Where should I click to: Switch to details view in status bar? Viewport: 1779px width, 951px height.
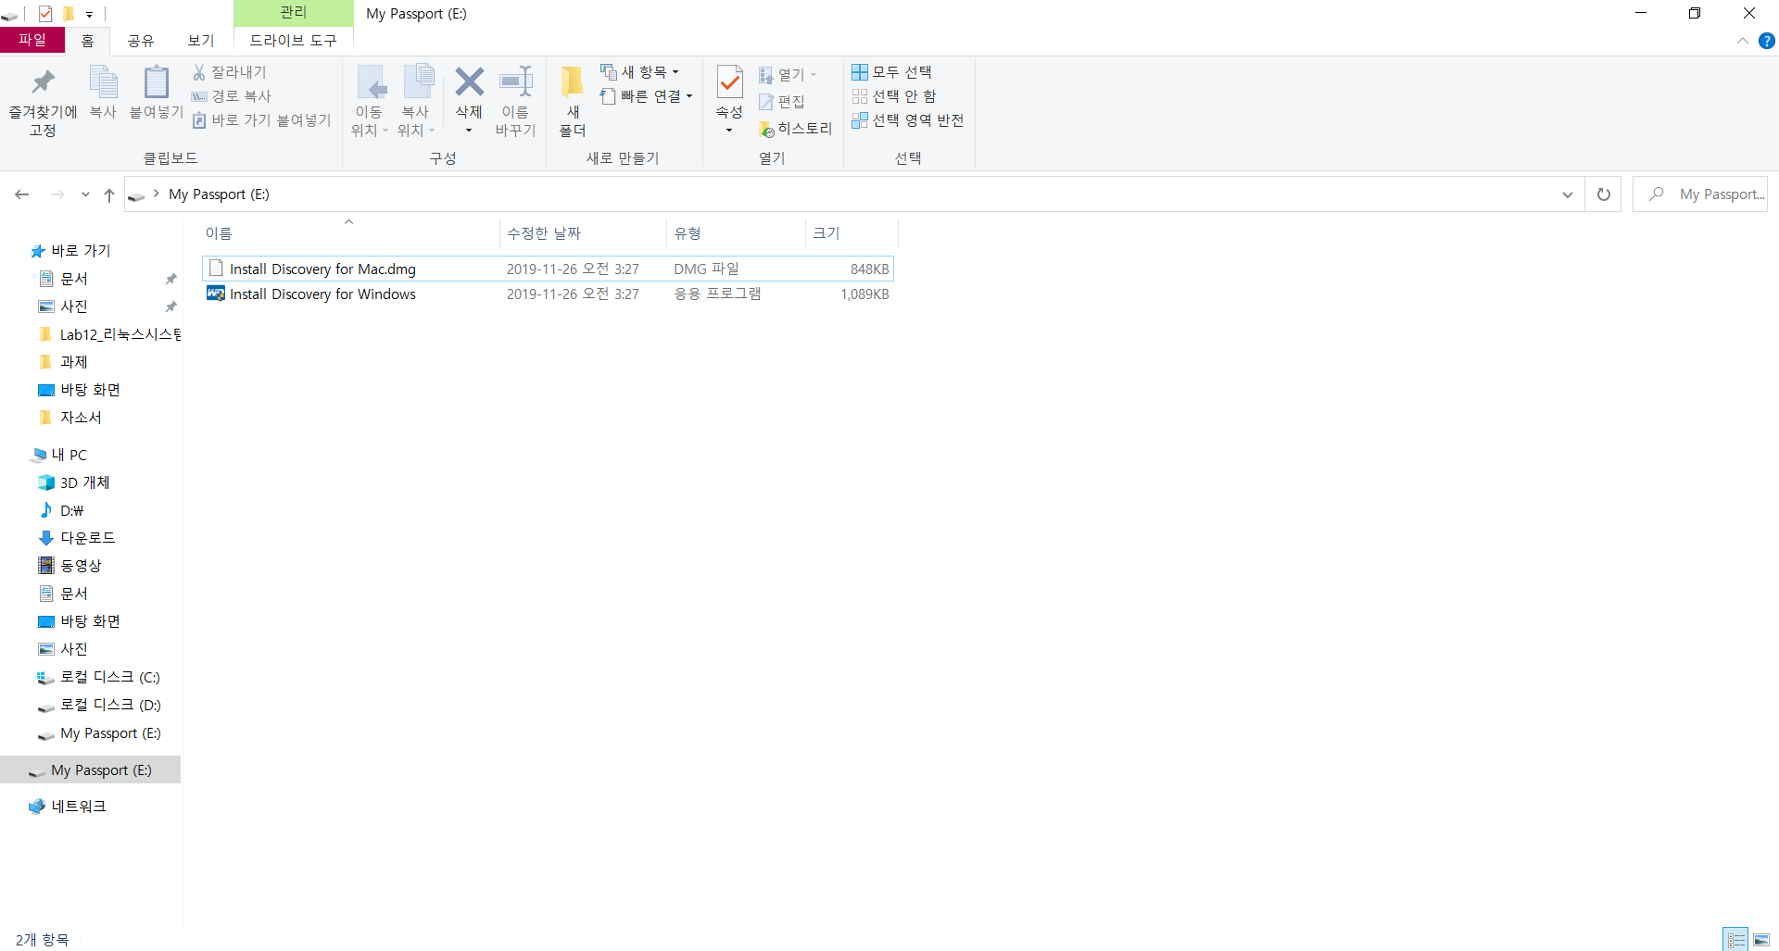(x=1736, y=940)
